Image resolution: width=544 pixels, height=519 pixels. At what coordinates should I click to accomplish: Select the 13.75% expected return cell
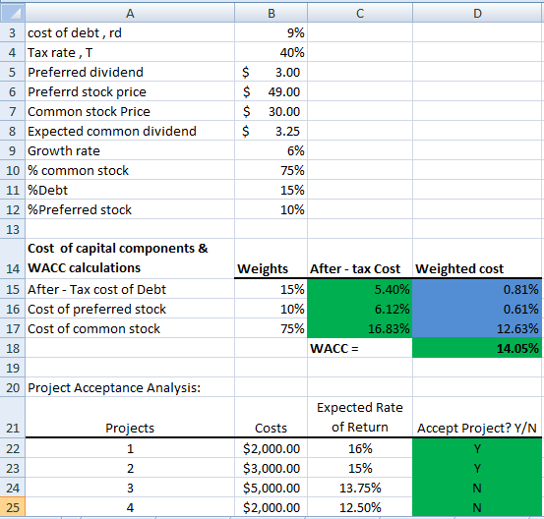coord(360,488)
